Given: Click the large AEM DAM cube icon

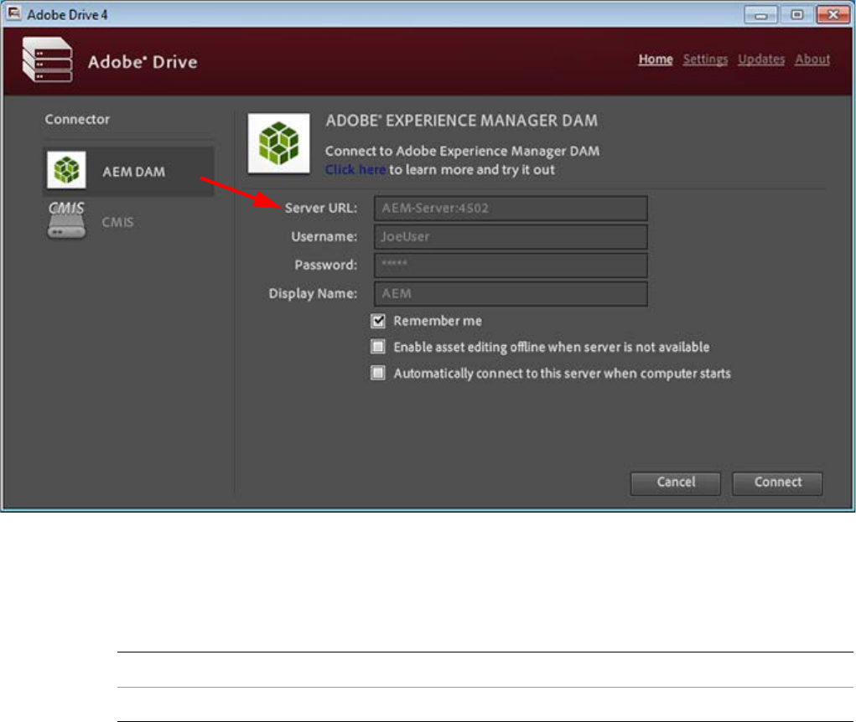Looking at the screenshot, I should [x=278, y=143].
